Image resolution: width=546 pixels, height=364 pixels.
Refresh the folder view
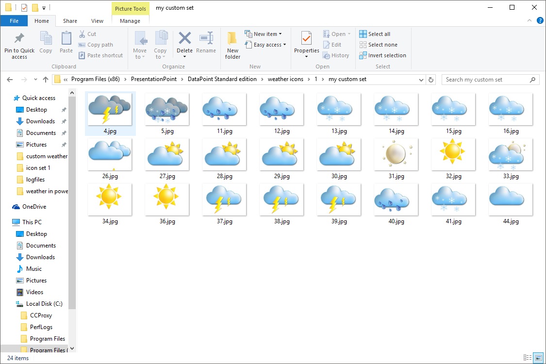tap(431, 79)
